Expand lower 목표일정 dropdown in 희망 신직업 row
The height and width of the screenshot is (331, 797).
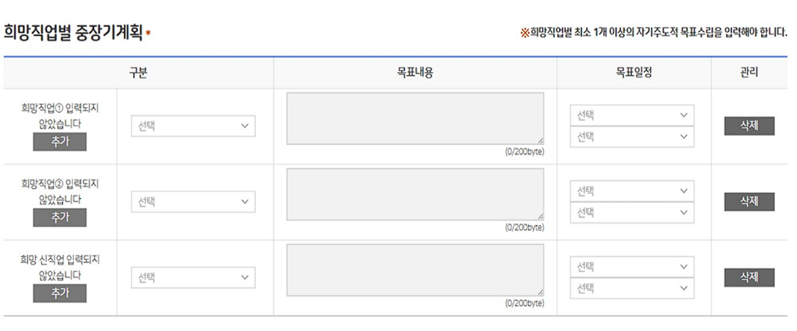coord(632,288)
